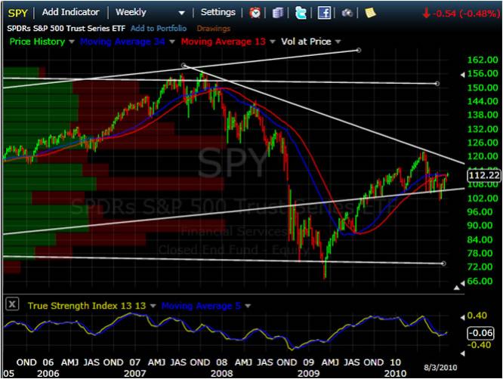The width and height of the screenshot is (503, 379).
Task: Open the Settings menu
Action: [x=218, y=12]
